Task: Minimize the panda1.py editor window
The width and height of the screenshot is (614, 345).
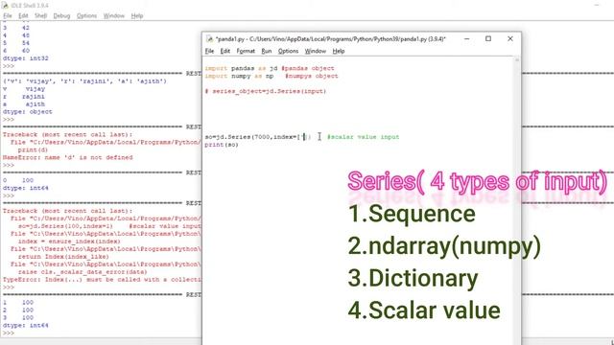Action: pos(466,38)
